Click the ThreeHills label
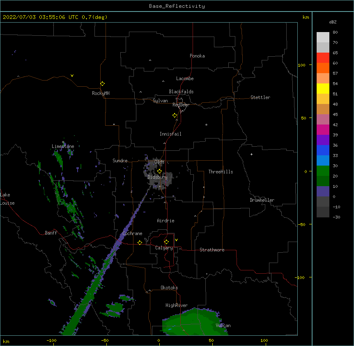Screen dimensions: 354x346 pyautogui.click(x=221, y=172)
